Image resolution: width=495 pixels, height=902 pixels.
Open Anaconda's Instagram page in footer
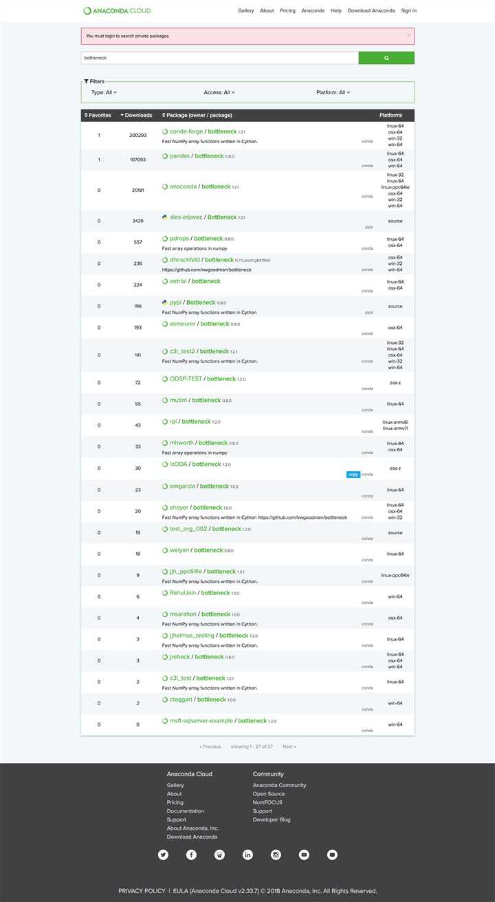(276, 855)
